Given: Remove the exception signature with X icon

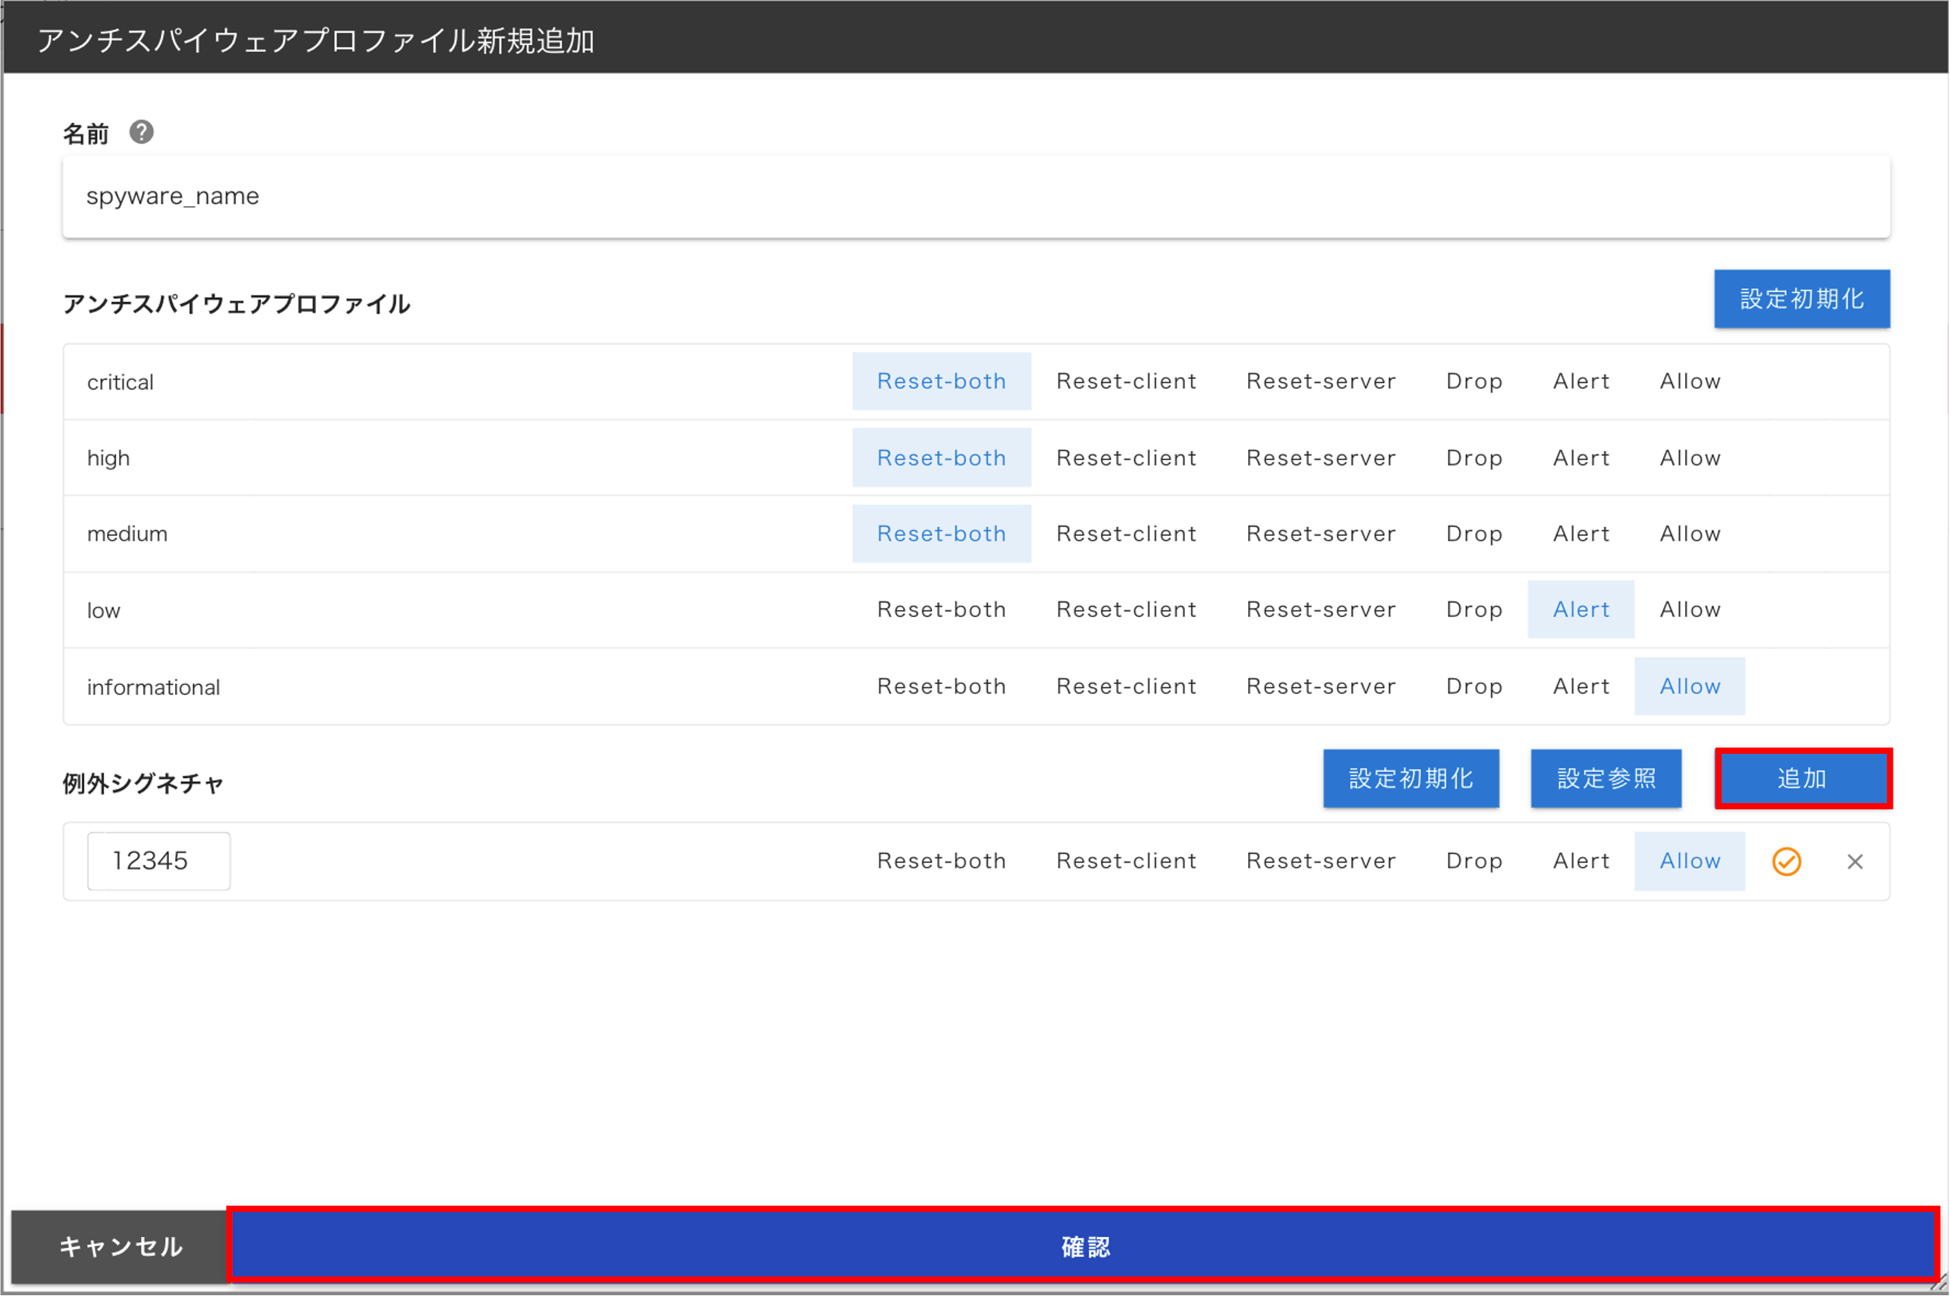Looking at the screenshot, I should tap(1855, 861).
